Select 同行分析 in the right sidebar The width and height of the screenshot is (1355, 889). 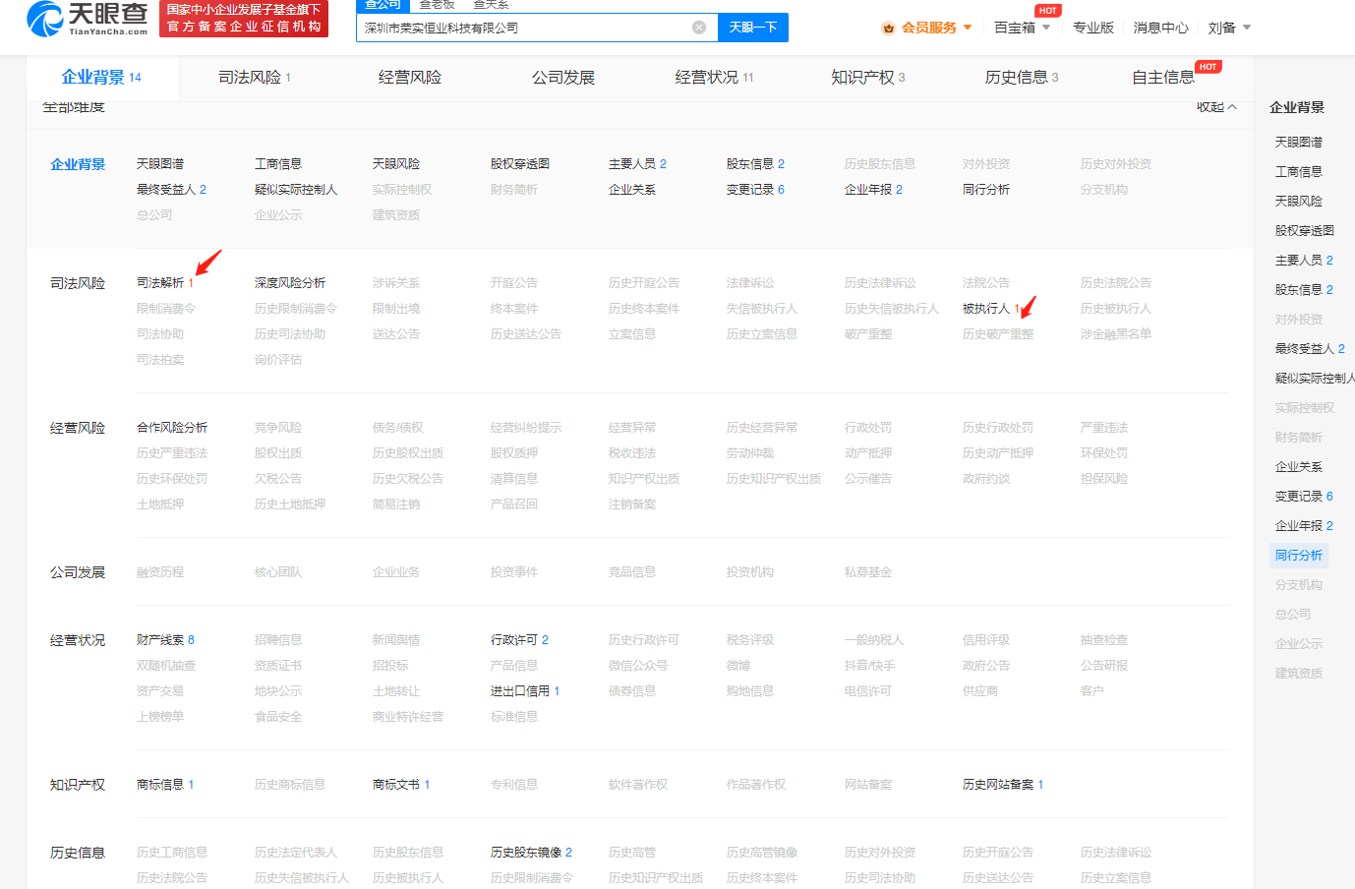[x=1298, y=556]
